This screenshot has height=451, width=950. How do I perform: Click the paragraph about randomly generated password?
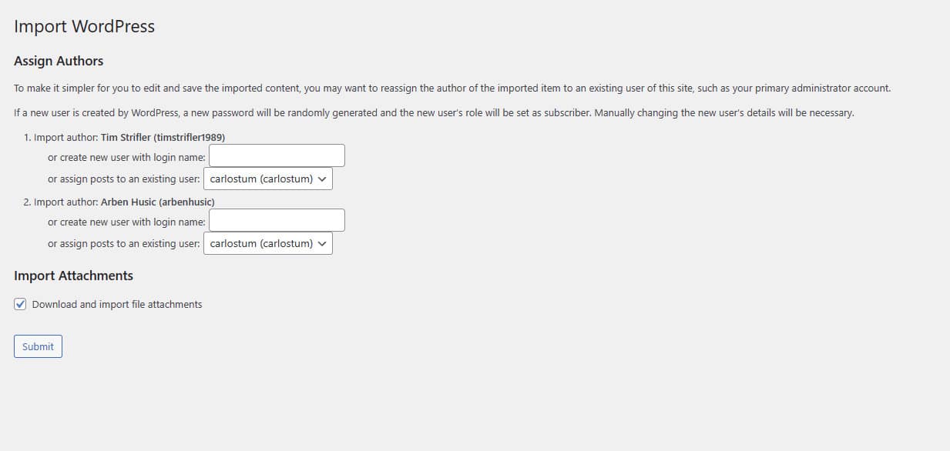pos(434,113)
